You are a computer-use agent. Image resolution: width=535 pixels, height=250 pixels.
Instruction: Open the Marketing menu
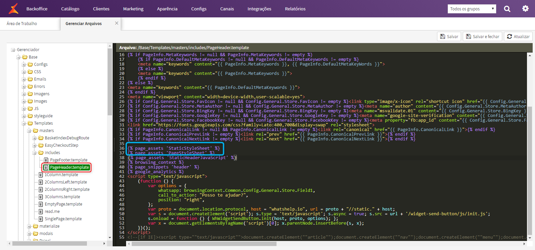coord(133,9)
